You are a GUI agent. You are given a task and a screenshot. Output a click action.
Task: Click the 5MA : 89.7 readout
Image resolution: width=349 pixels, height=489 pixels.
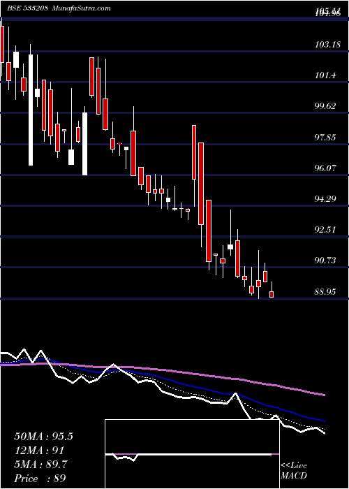[42, 465]
